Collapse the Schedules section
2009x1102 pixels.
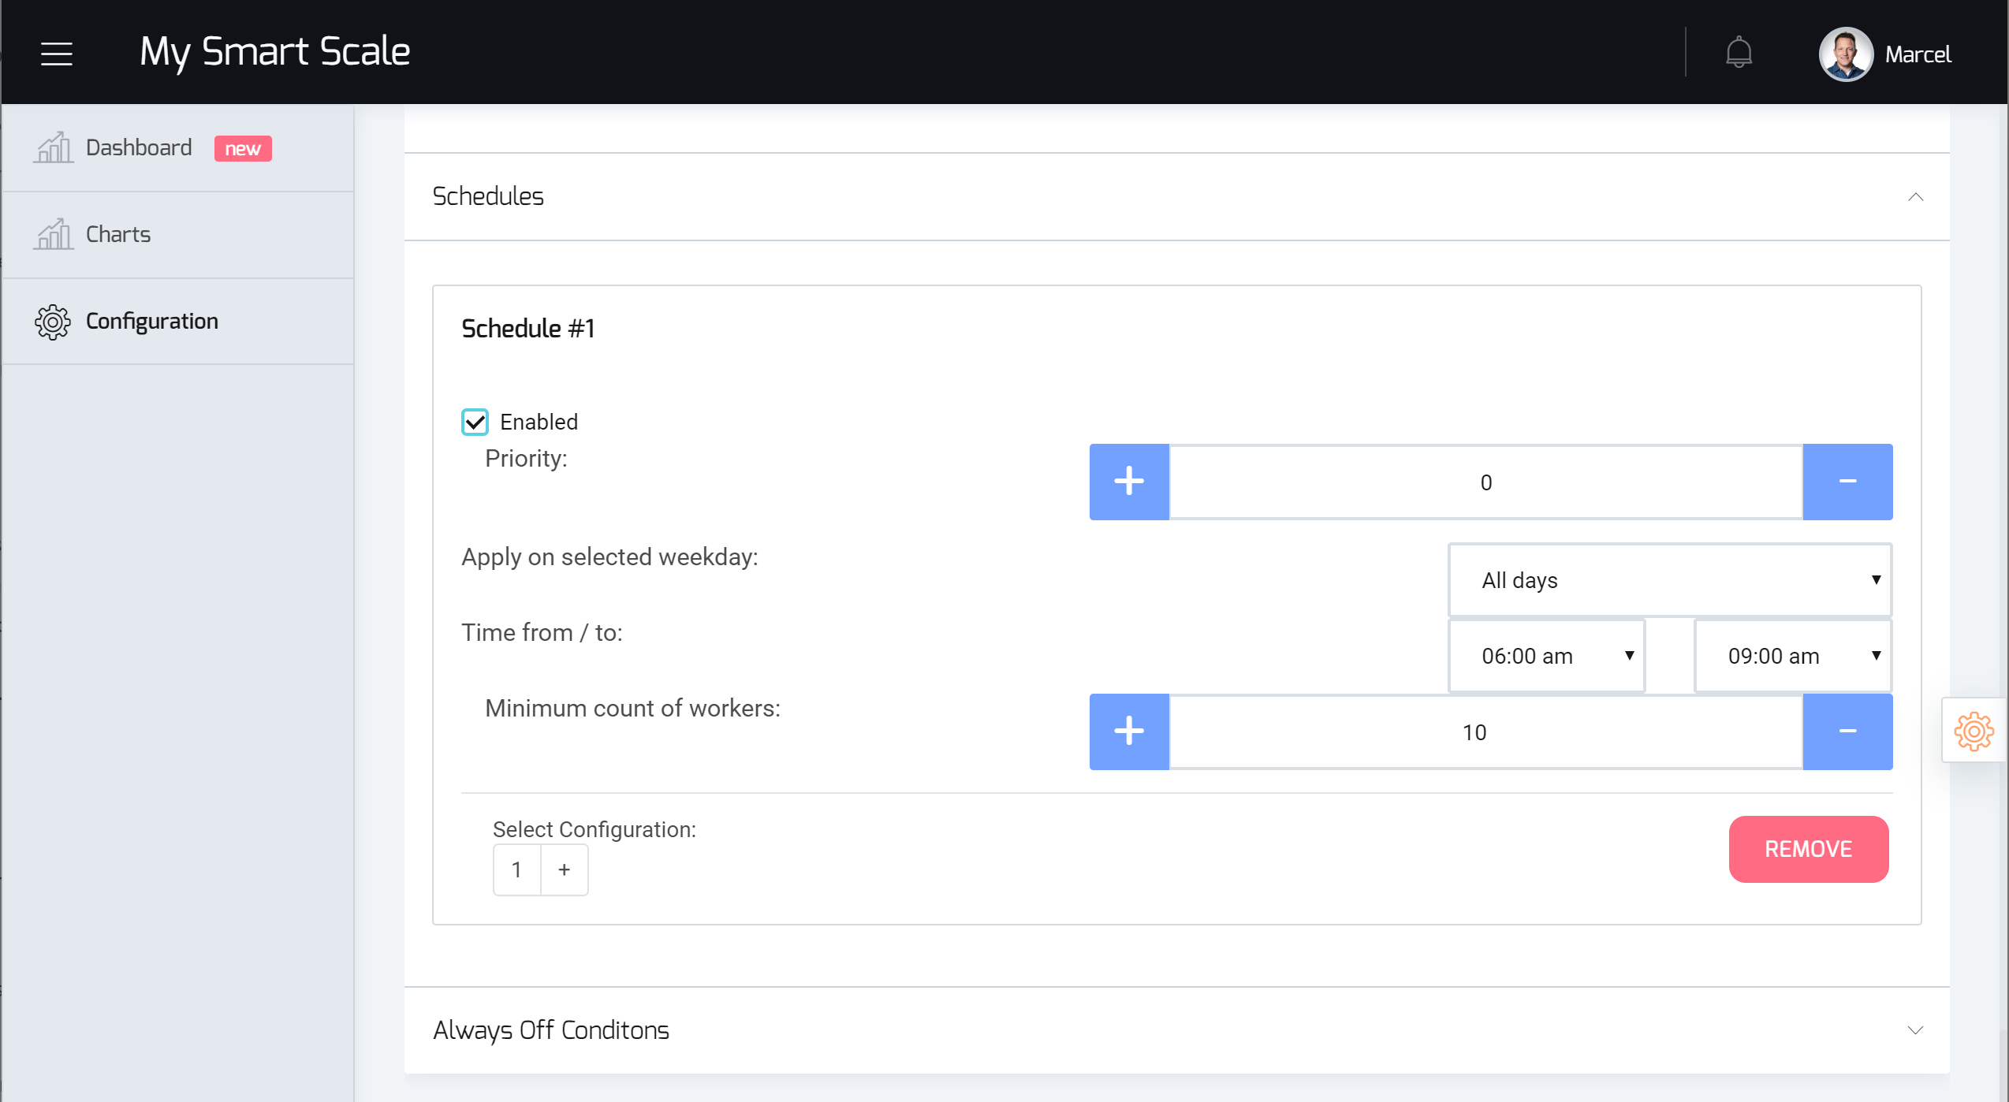(1915, 196)
